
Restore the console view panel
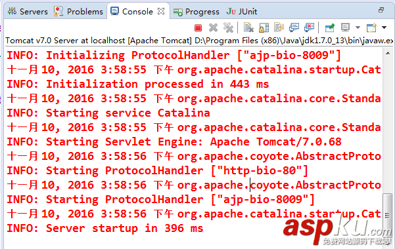(x=381, y=10)
